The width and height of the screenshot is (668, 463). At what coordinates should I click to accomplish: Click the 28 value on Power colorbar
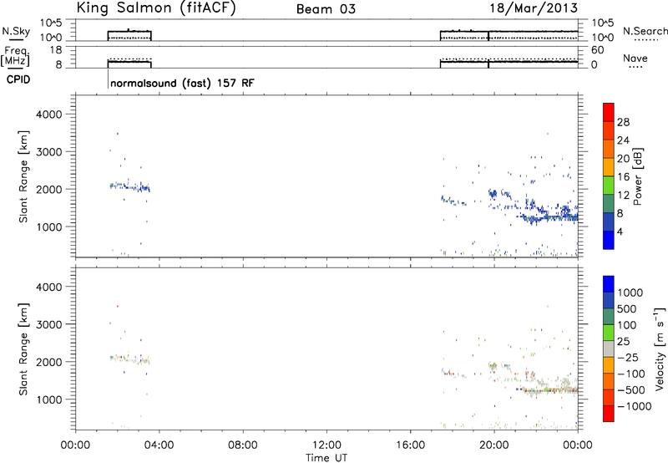coord(623,122)
